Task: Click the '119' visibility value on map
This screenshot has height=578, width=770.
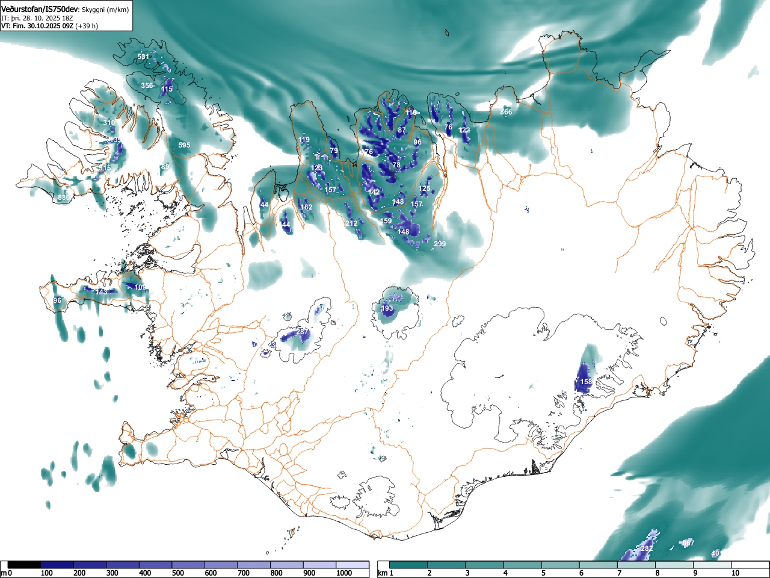Action: pos(304,140)
